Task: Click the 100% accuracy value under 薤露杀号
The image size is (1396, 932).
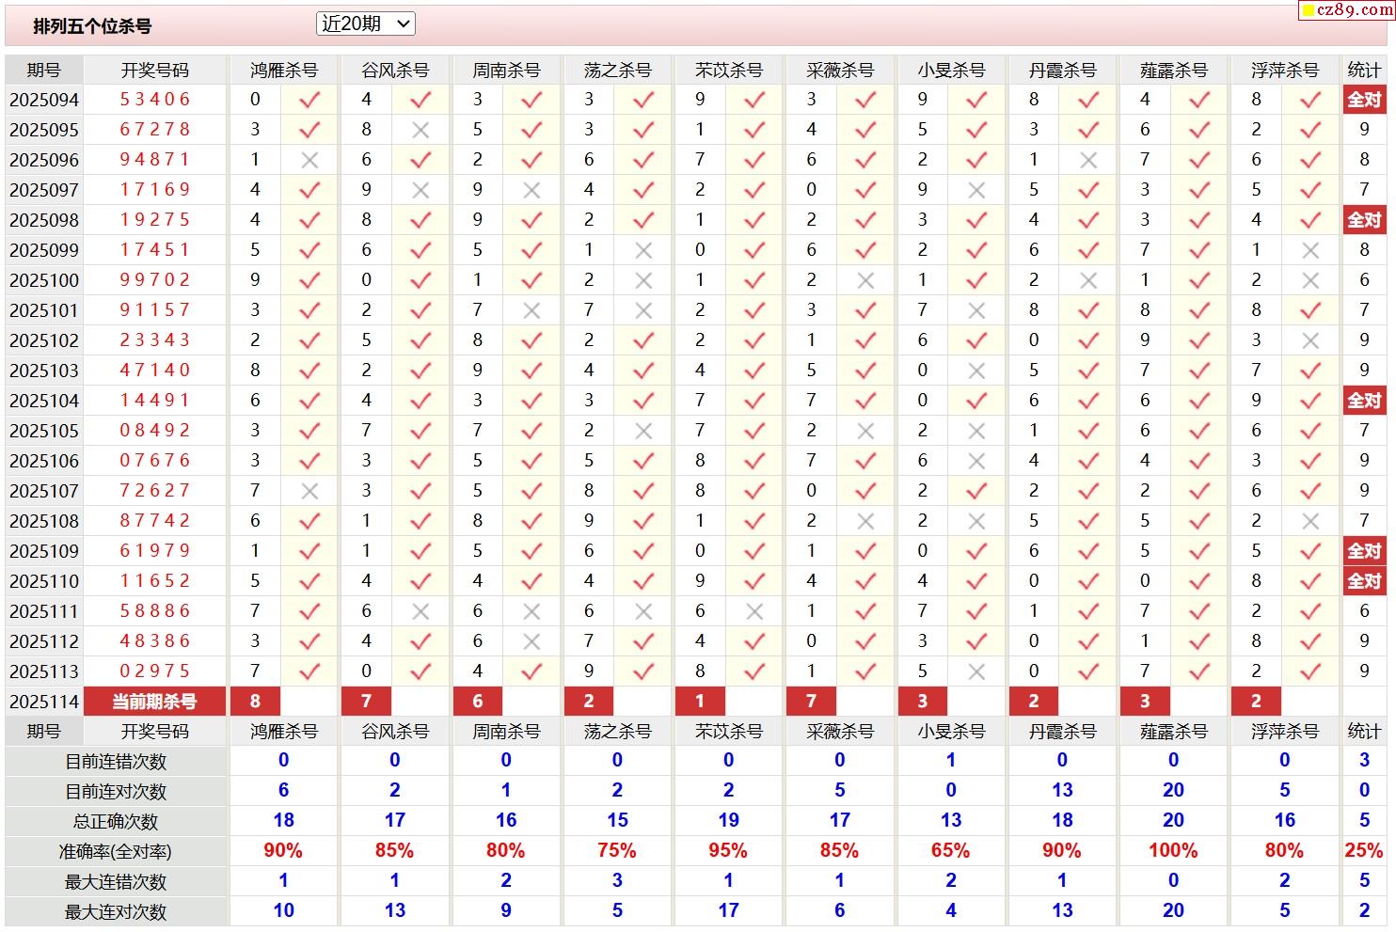Action: pos(1173,851)
